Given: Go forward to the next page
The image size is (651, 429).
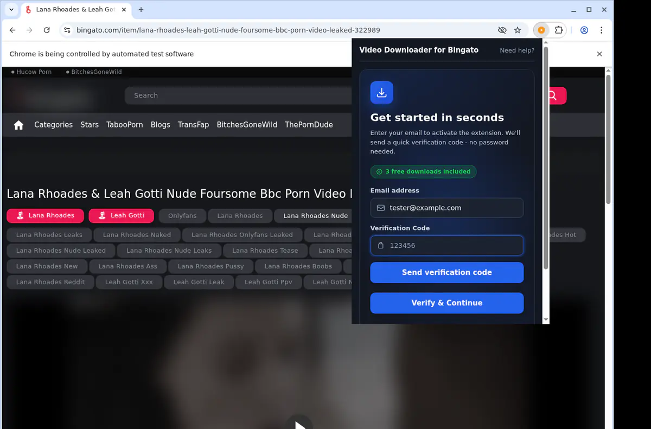Looking at the screenshot, I should point(29,30).
